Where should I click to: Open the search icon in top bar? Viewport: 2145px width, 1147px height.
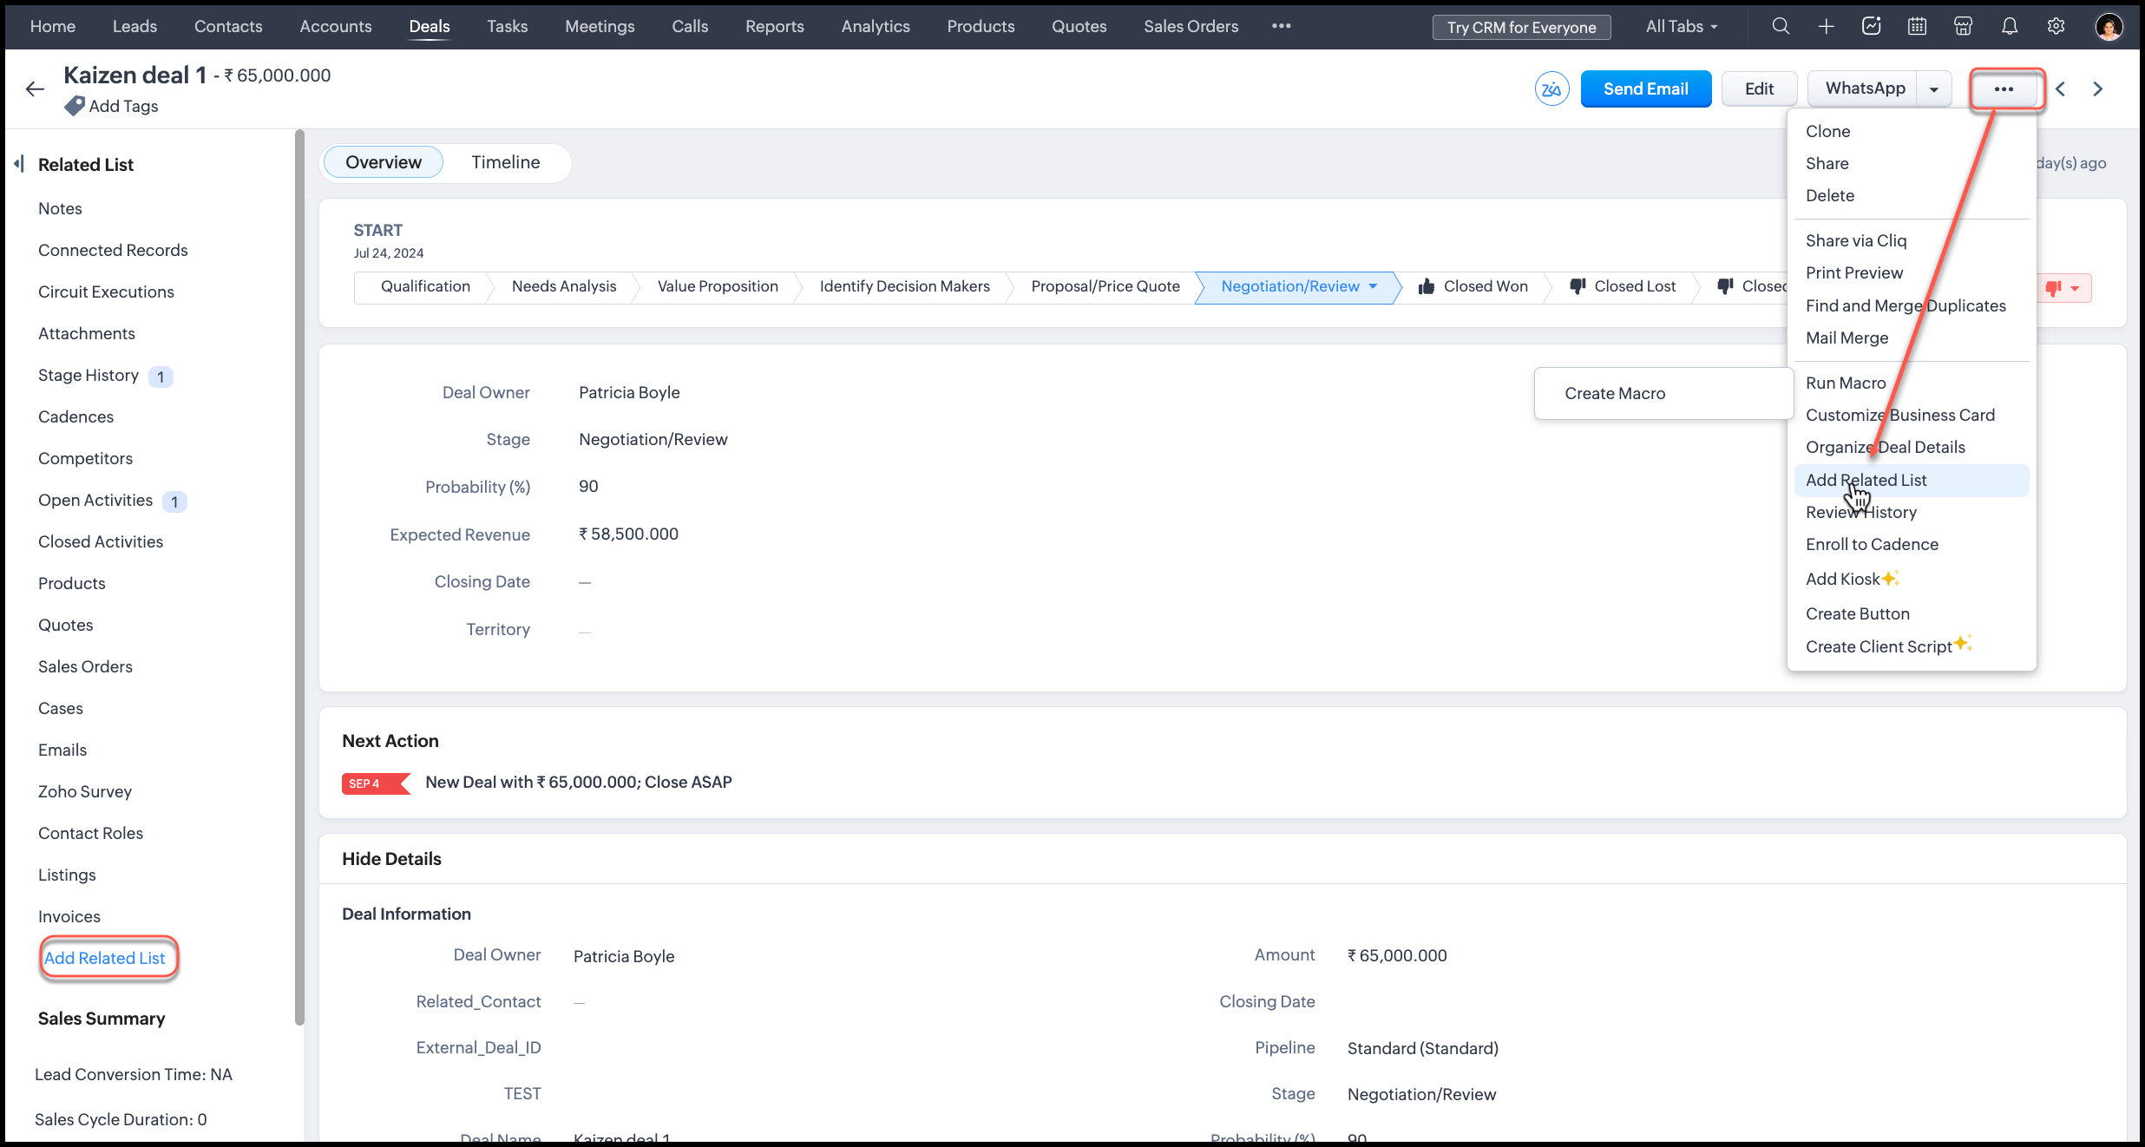[1781, 26]
